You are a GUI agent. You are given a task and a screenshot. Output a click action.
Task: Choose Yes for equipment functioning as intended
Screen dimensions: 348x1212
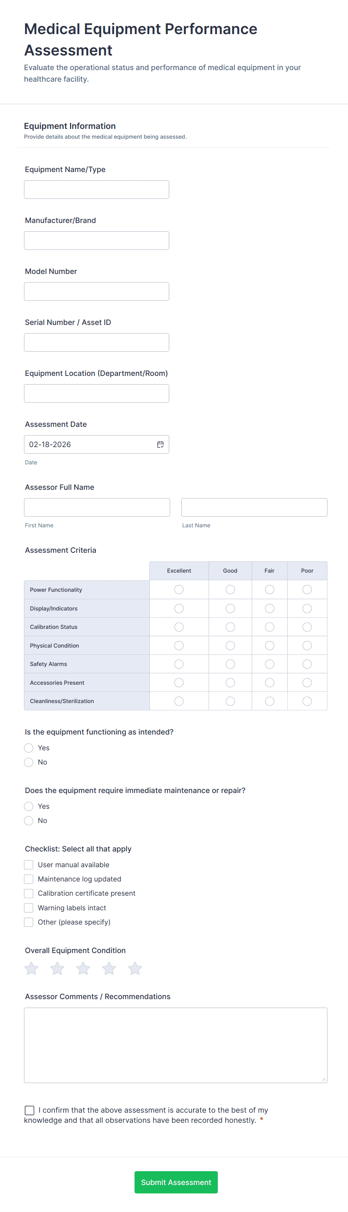pyautogui.click(x=29, y=748)
